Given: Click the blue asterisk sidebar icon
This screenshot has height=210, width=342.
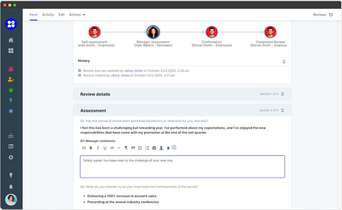Looking at the screenshot, I should coord(11,111).
